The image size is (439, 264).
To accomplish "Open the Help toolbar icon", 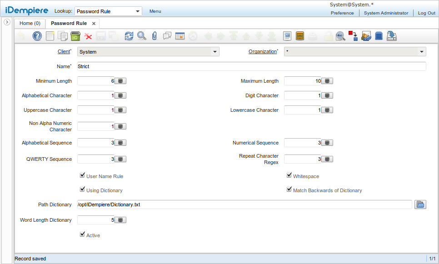I will [x=37, y=36].
